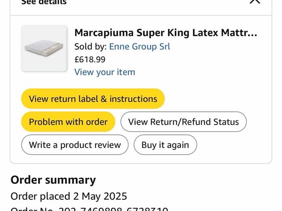Select the Order summary heading
282x211 pixels.
(x=53, y=180)
